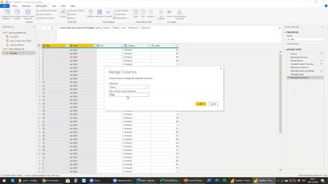
Task: Open the Index Column dropdown
Action: click(x=45, y=14)
